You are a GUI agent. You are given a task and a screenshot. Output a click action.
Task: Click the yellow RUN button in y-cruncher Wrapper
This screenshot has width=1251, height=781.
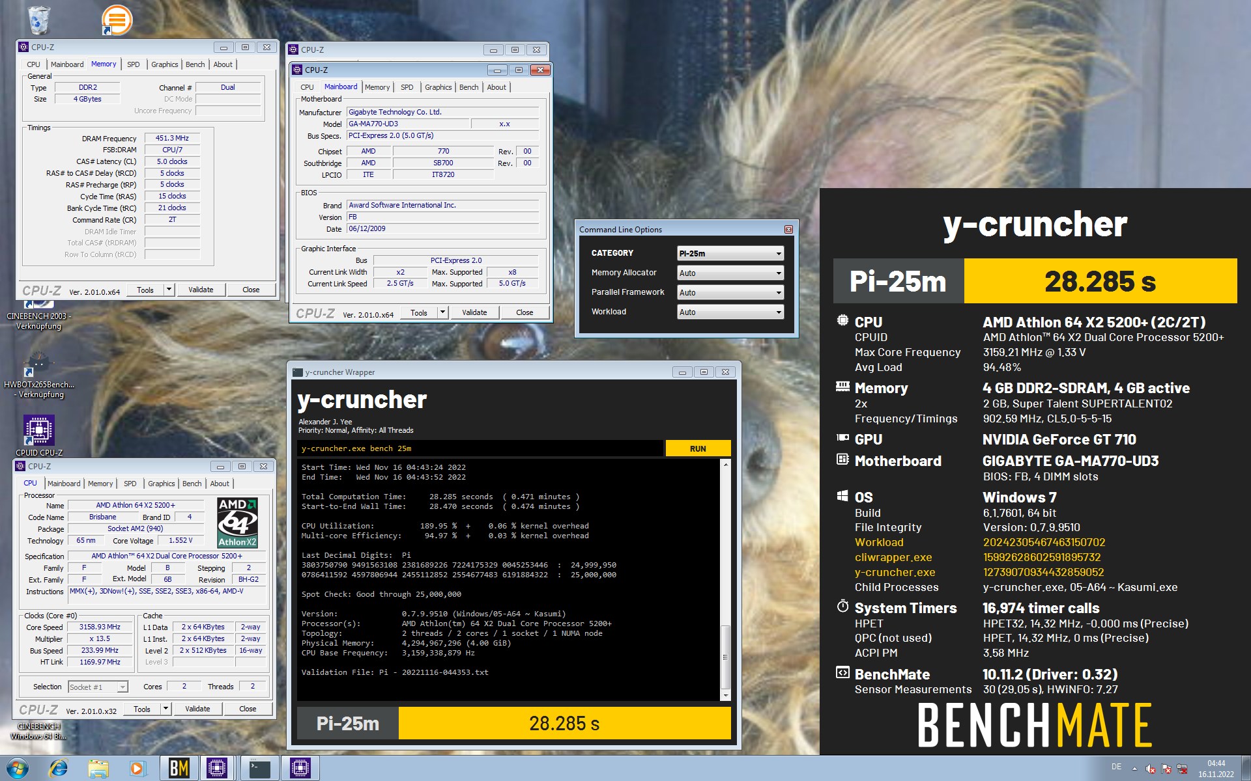click(698, 448)
